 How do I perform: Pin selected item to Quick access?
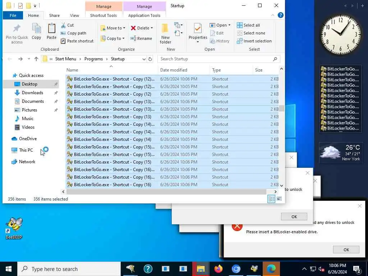pos(17,33)
